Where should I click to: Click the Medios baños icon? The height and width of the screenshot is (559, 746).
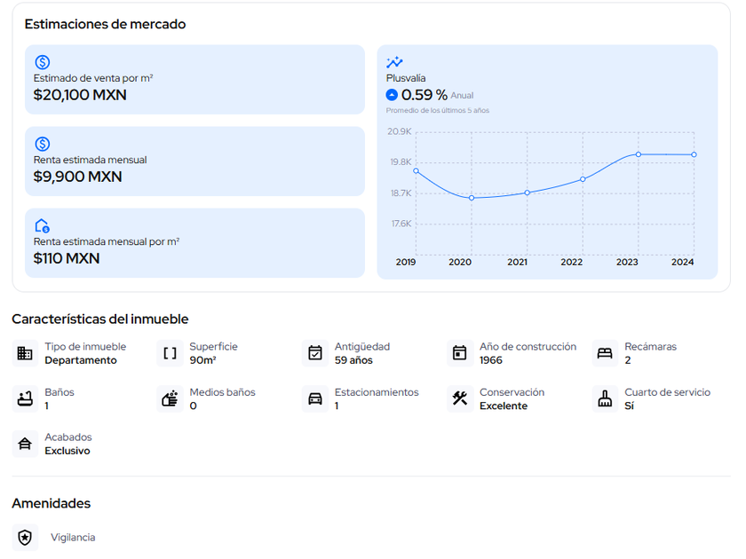(x=170, y=398)
